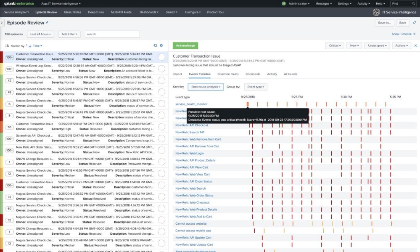Open the Root cause analysis sort dropdown

[x=206, y=87]
